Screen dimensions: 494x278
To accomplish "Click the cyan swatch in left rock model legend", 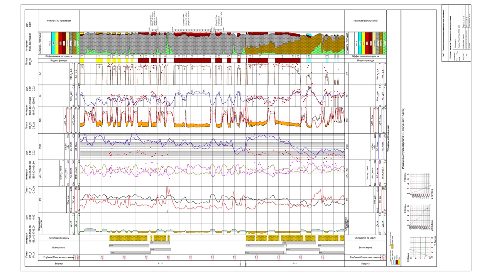I will click(x=53, y=43).
